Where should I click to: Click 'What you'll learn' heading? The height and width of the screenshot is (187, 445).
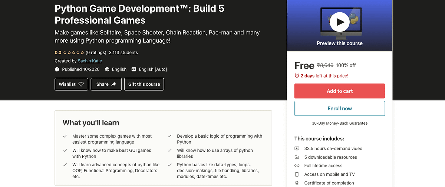(x=91, y=123)
